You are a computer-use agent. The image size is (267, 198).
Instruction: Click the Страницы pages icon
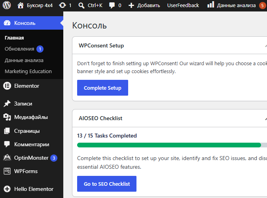(7, 131)
